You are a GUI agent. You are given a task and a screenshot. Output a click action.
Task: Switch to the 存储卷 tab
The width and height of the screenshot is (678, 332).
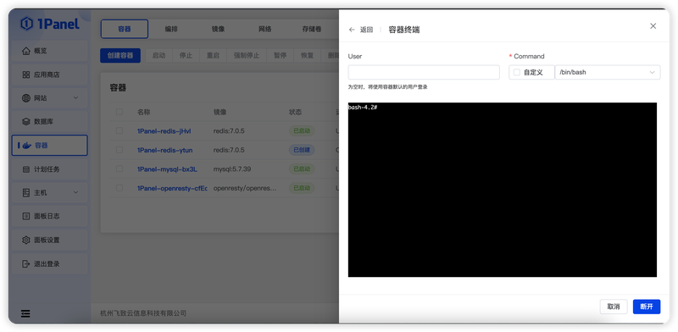point(312,29)
